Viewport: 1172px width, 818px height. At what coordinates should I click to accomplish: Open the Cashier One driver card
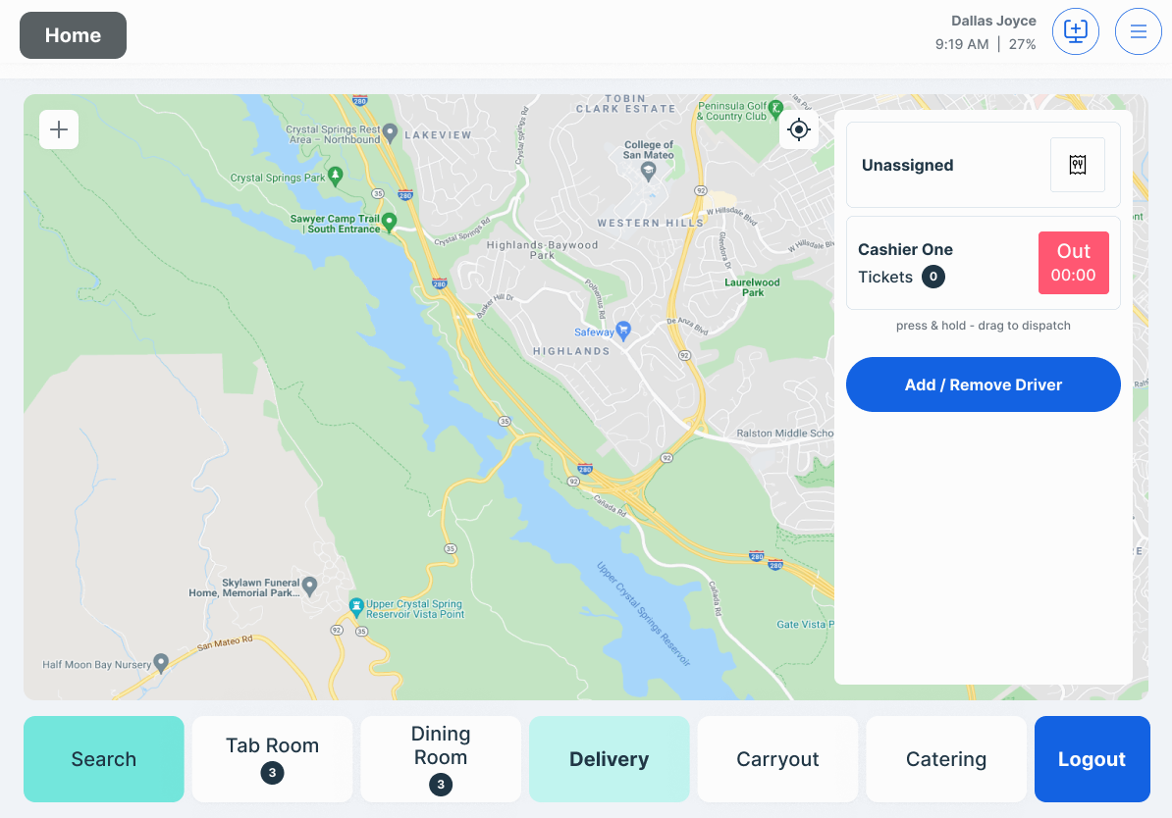(983, 262)
